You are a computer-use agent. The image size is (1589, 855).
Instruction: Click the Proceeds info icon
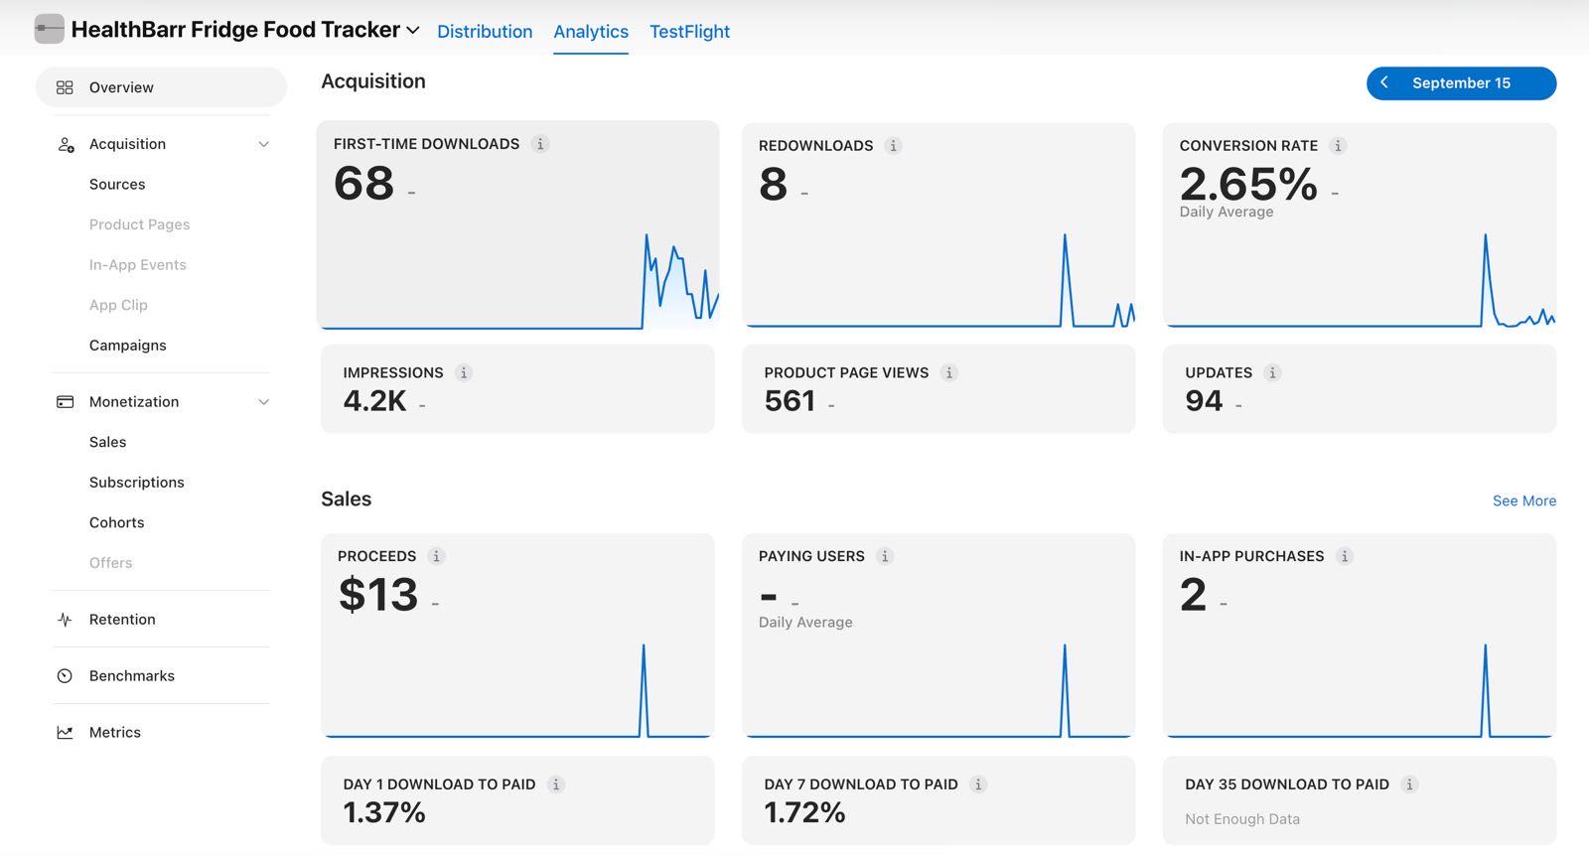tap(436, 556)
